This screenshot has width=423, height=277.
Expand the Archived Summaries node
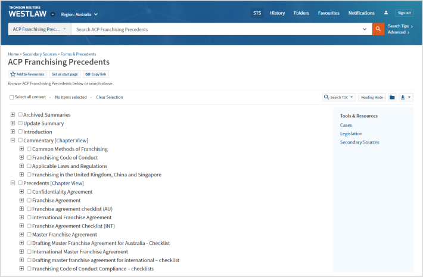coord(13,114)
